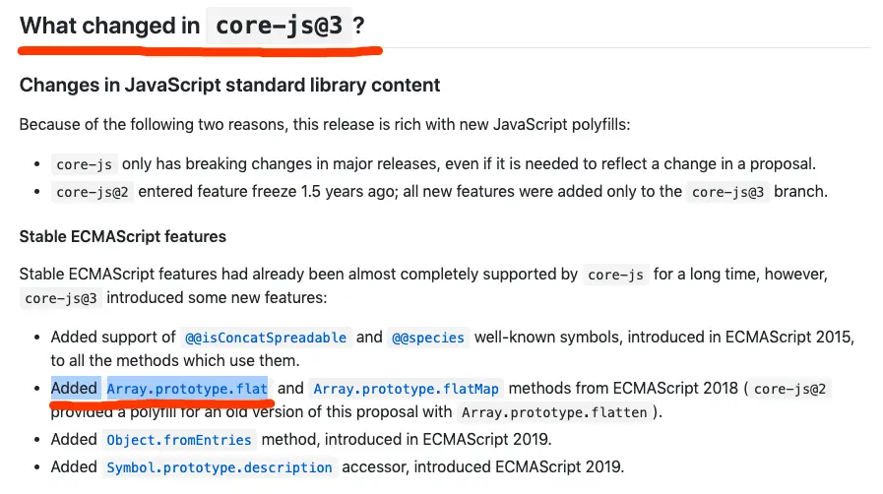
Task: Click the Array.prototype.flat link
Action: [x=187, y=389]
